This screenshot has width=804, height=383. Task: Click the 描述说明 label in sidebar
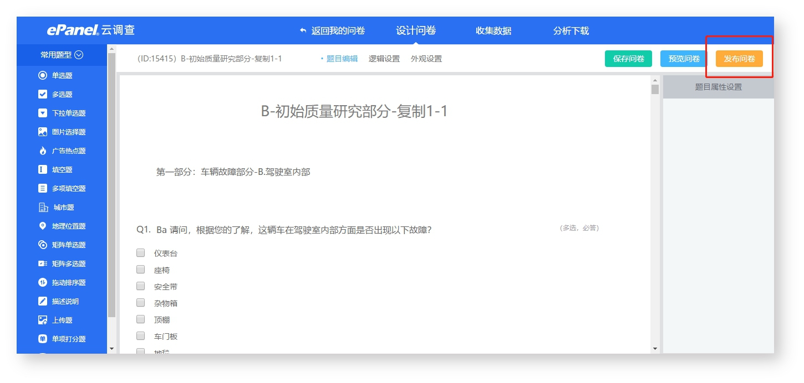coord(65,301)
